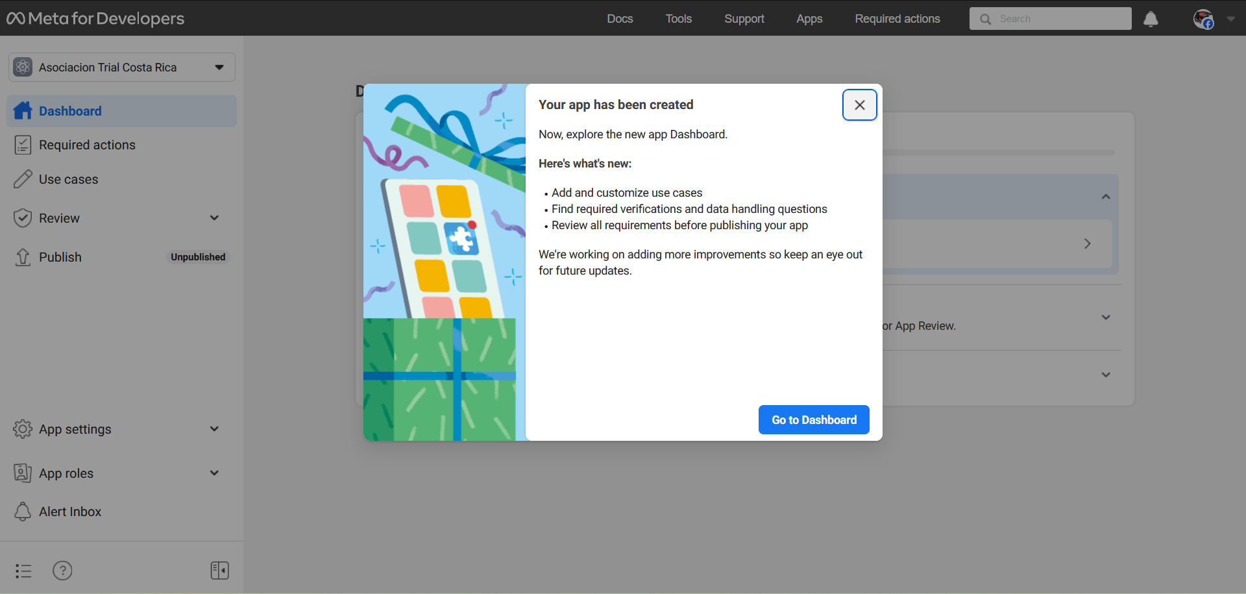The image size is (1246, 594).
Task: Click the Review shield icon
Action: tap(23, 218)
